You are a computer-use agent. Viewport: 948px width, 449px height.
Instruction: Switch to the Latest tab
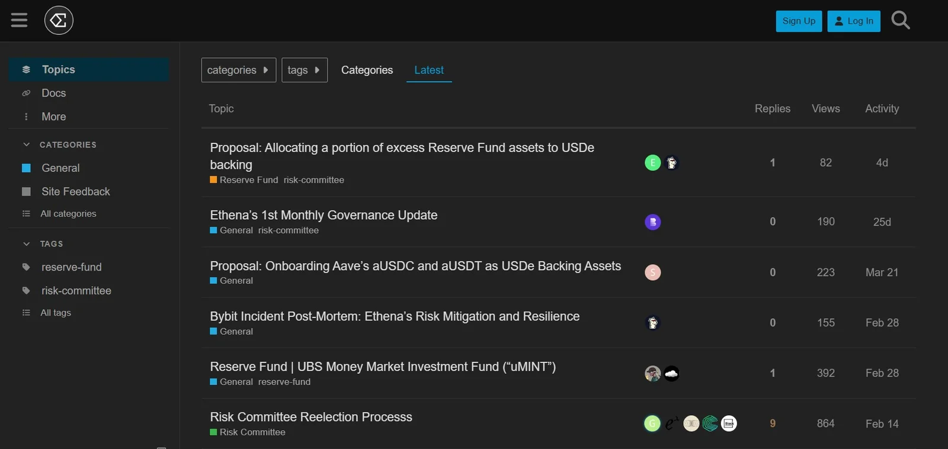pos(429,70)
